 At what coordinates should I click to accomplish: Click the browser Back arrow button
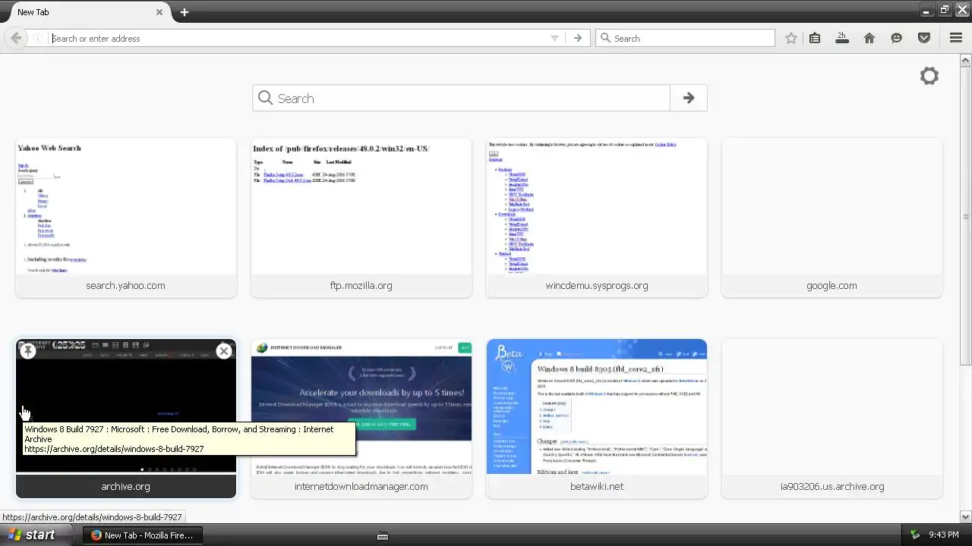tap(16, 38)
